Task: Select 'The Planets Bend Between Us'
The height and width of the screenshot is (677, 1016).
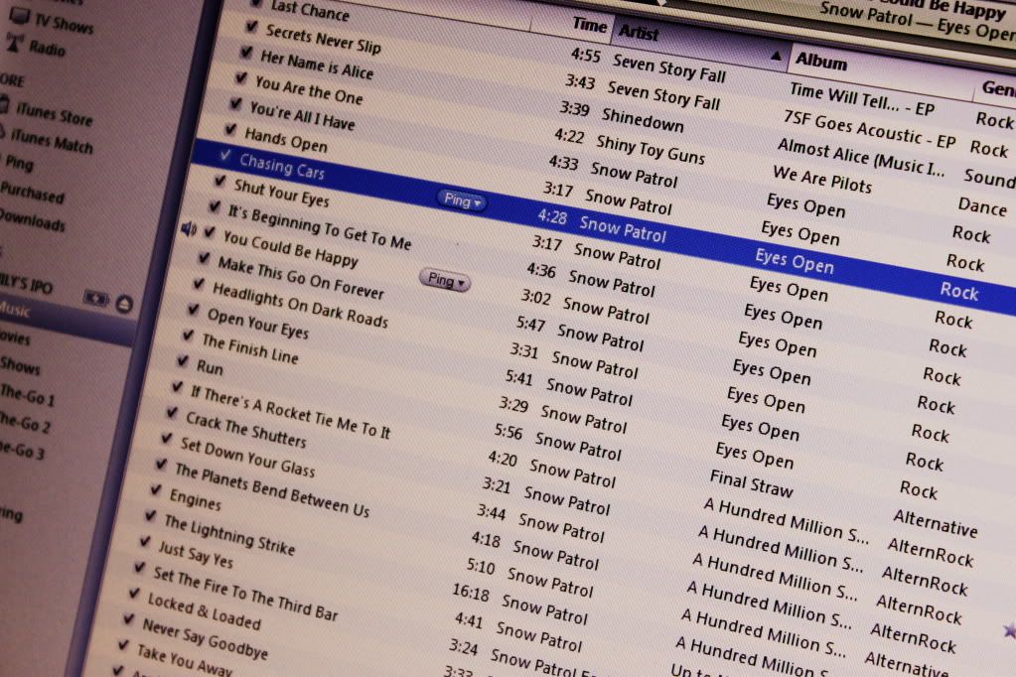Action: [273, 489]
